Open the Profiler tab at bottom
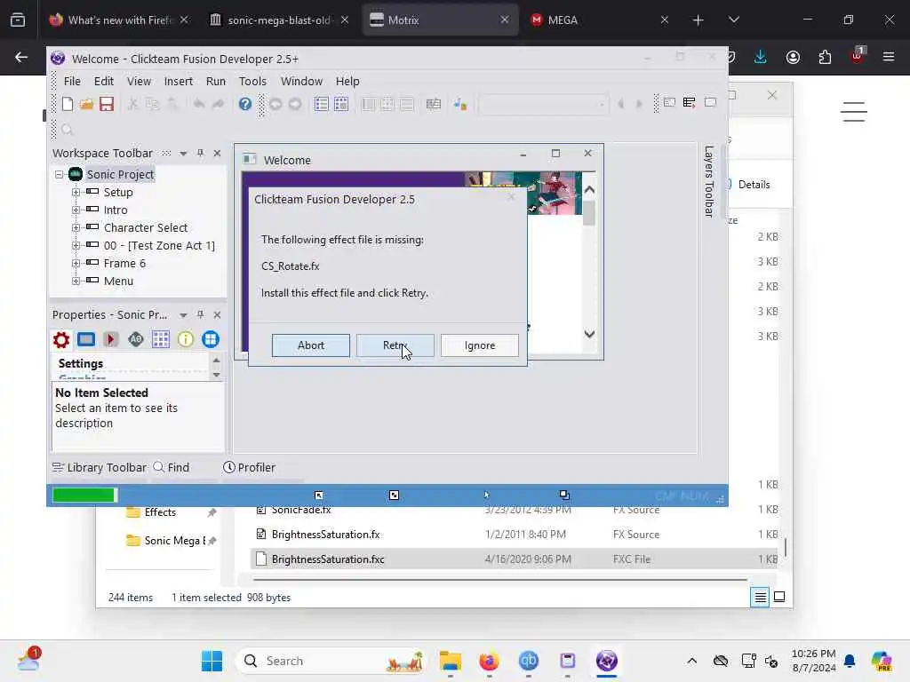 pyautogui.click(x=249, y=467)
